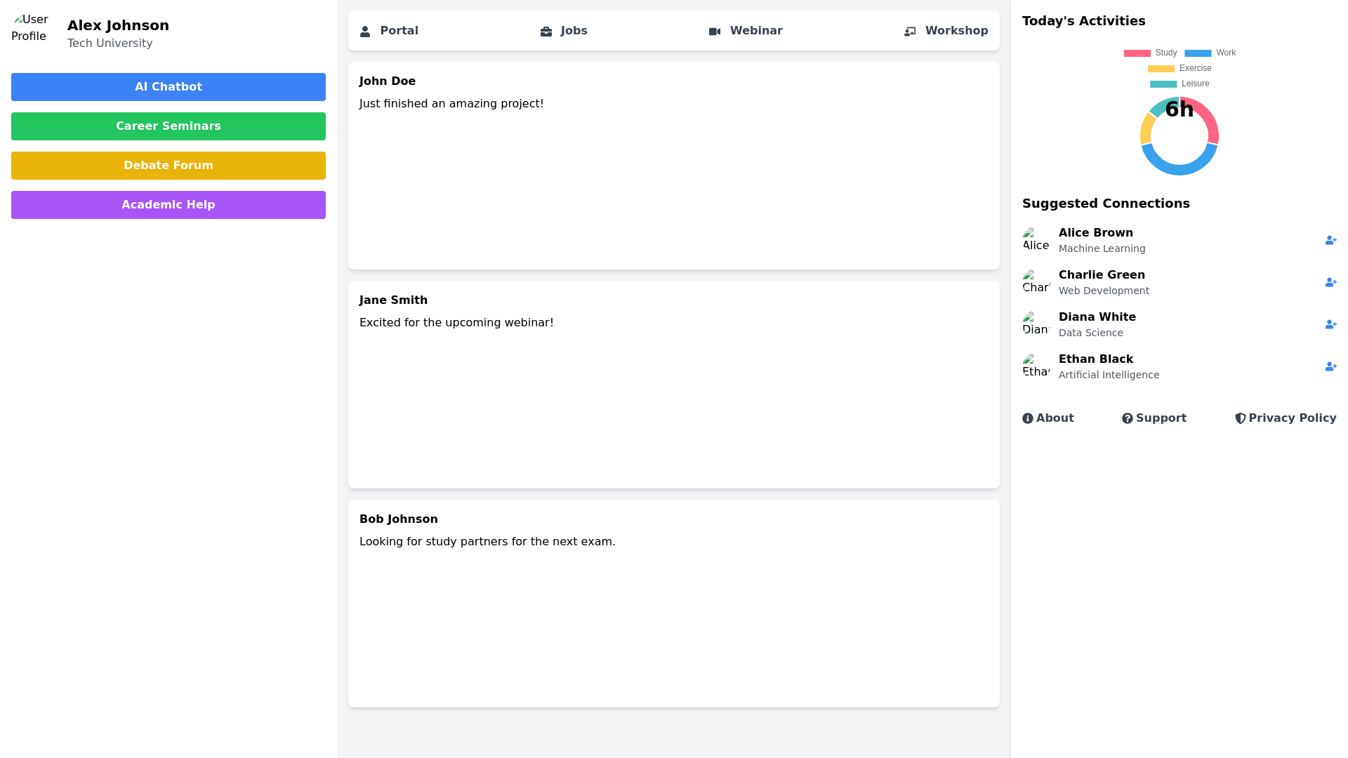
Task: Click the user profile picture of Alex Johnson
Action: click(x=31, y=28)
